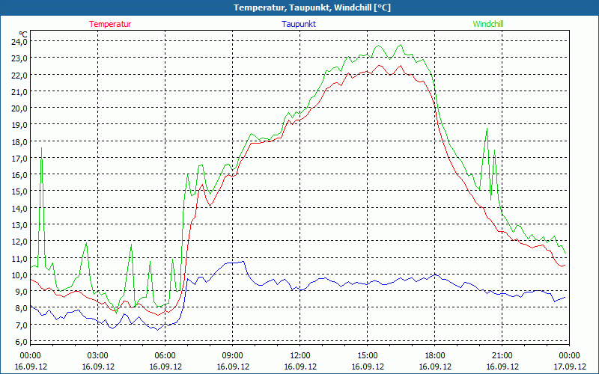The width and height of the screenshot is (599, 374).
Task: Select the green Windchill legend label
Action: (x=488, y=24)
